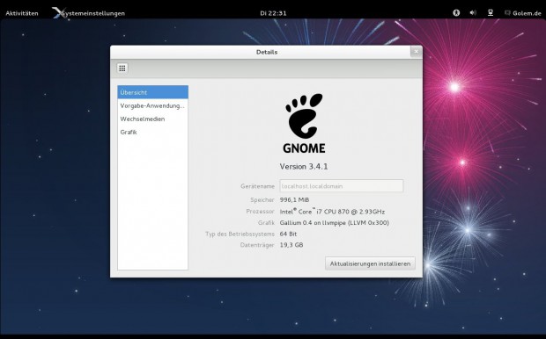Click the disk value 19,3 GB
Viewport: 546px width, 339px height.
291,245
